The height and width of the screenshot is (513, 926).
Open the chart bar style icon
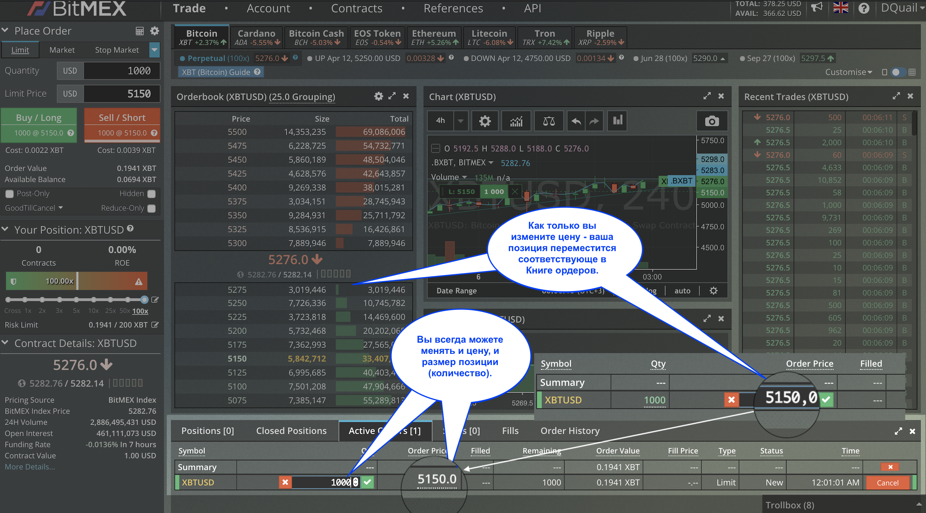(x=617, y=121)
